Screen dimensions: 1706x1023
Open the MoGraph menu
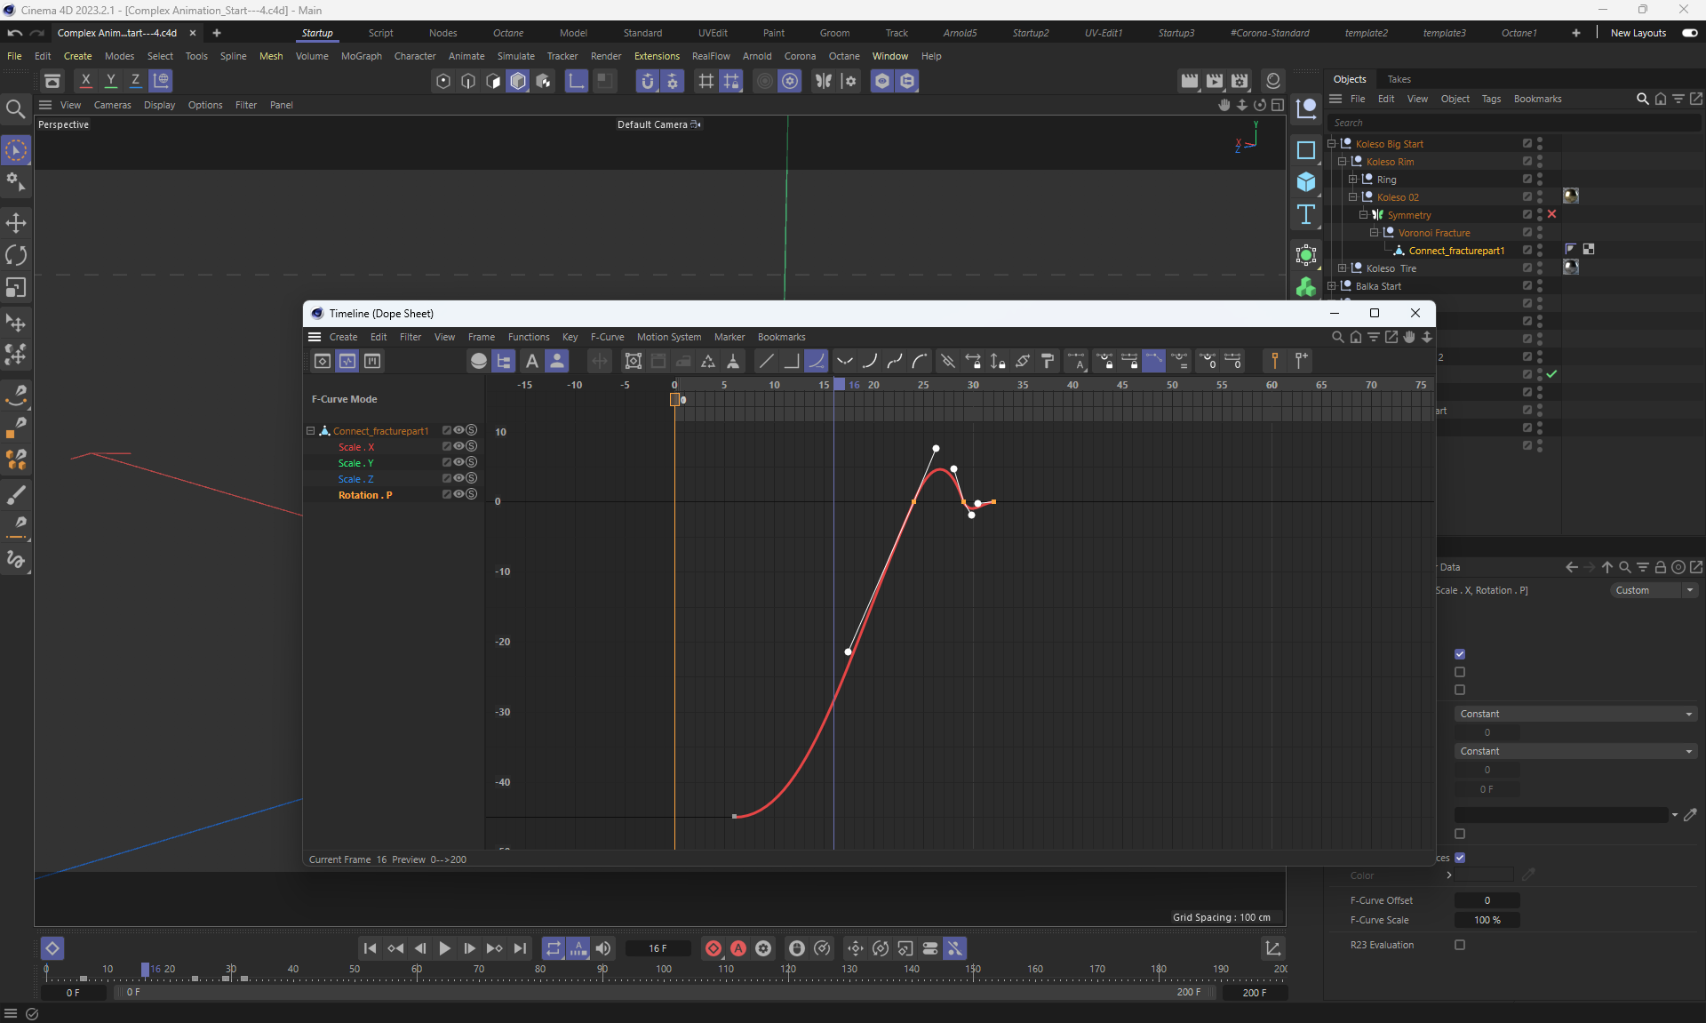coord(361,56)
